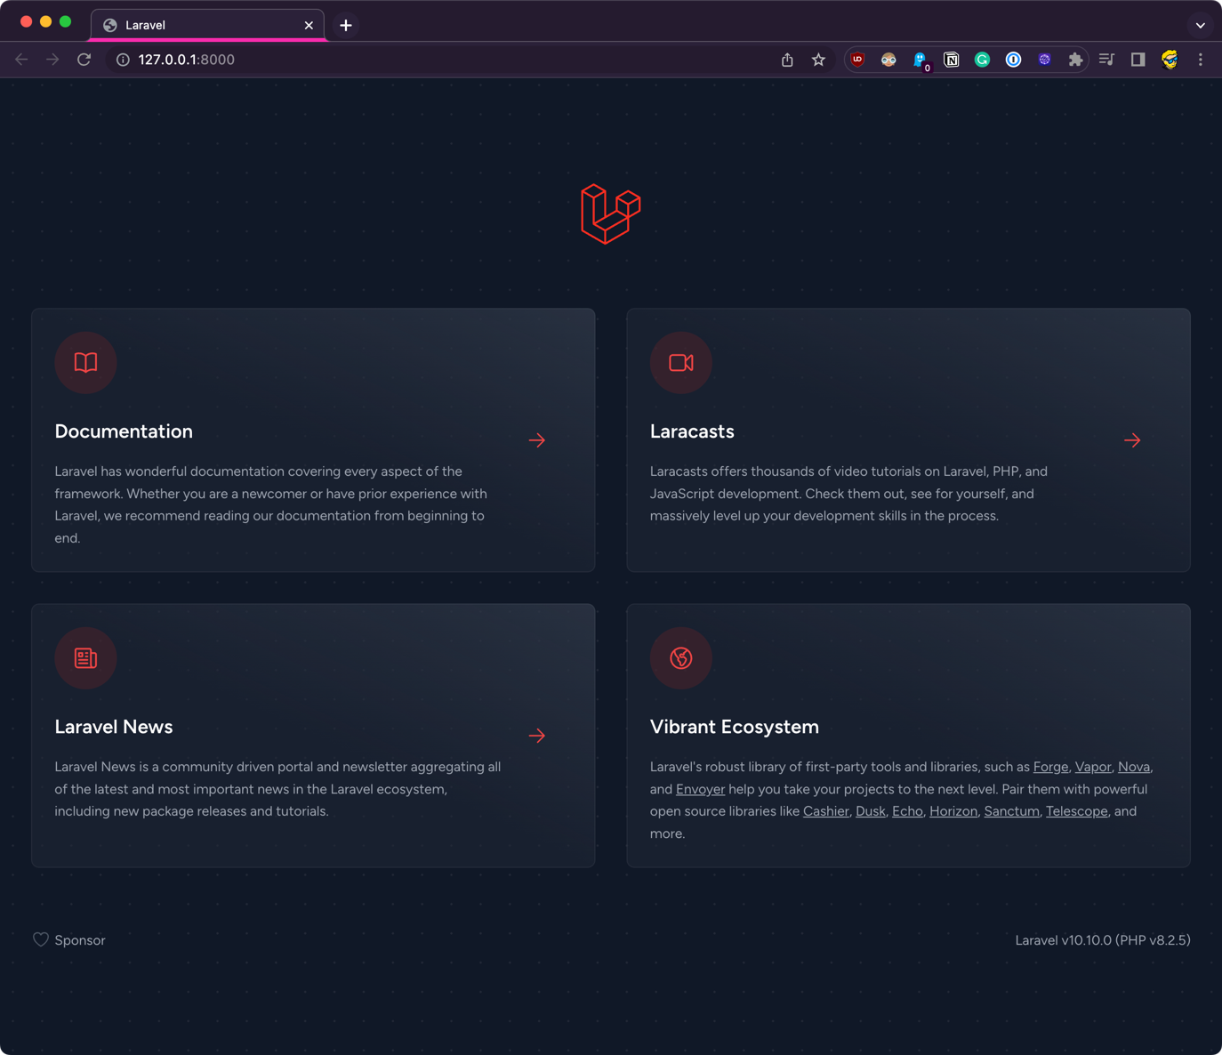This screenshot has height=1055, width=1222.
Task: Toggle the browser side panel
Action: (x=1138, y=60)
